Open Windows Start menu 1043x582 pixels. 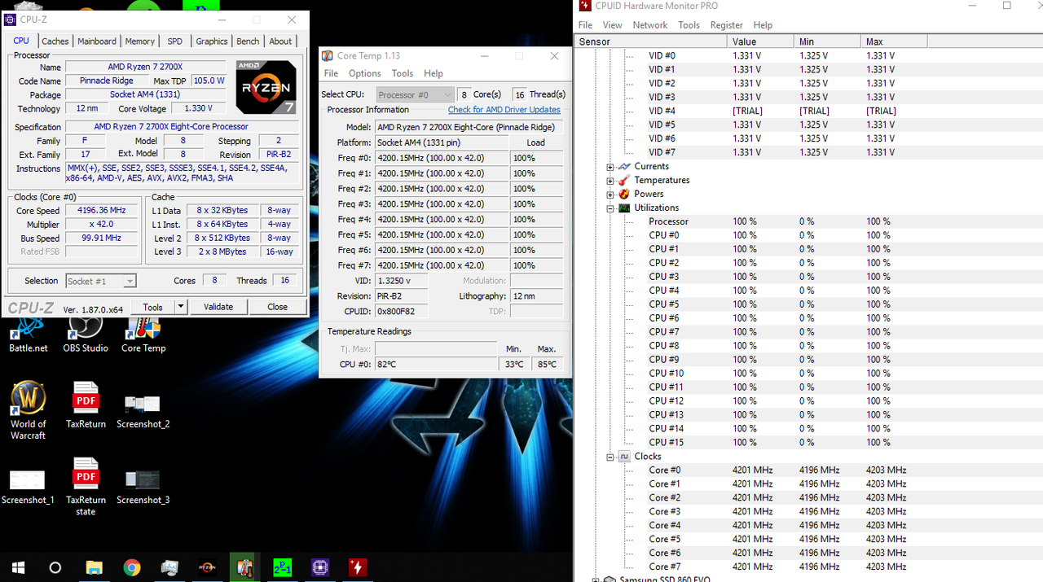click(x=18, y=567)
